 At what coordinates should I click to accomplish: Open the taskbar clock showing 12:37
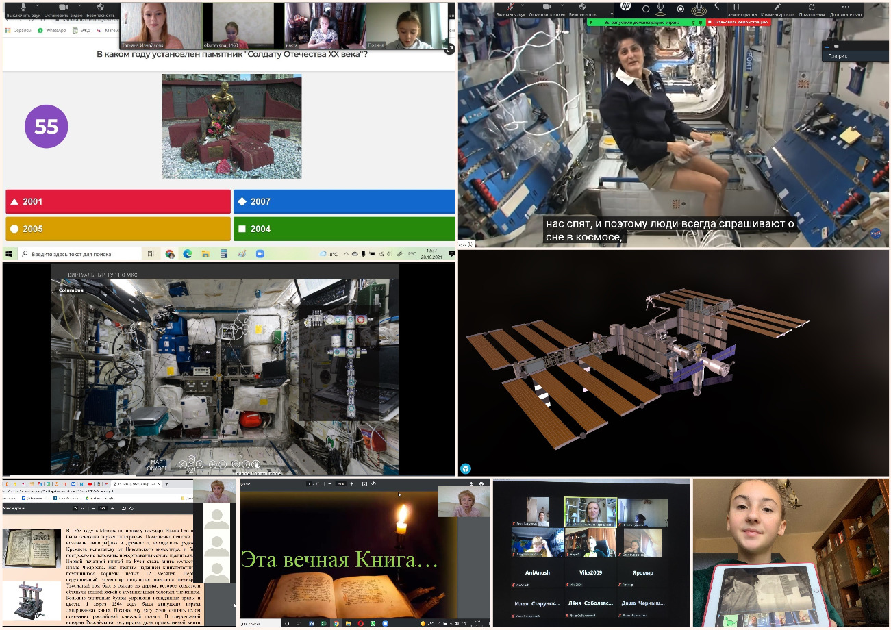tap(432, 253)
